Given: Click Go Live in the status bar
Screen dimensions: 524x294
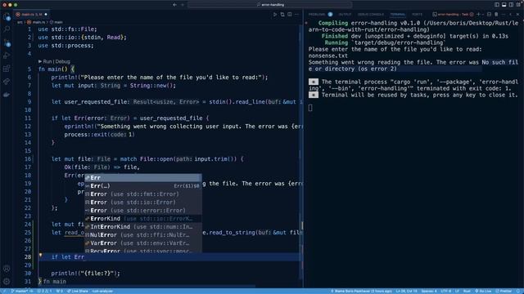Looking at the screenshot, I should coord(483,291).
